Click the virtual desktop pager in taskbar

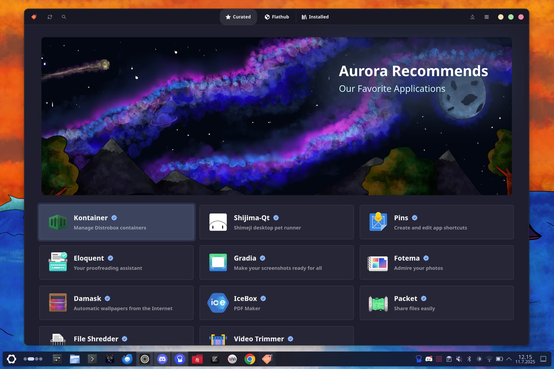(33, 359)
